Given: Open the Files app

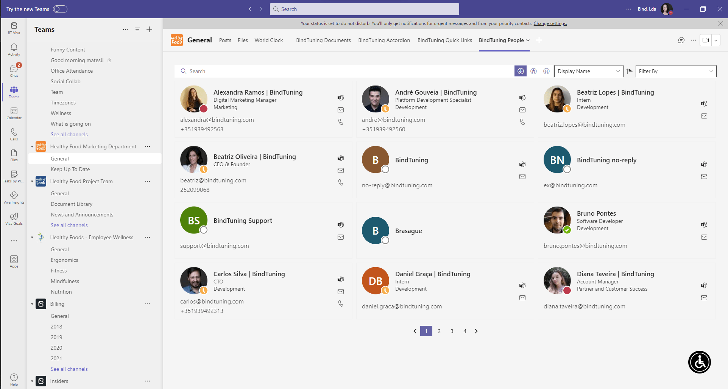Looking at the screenshot, I should (14, 155).
